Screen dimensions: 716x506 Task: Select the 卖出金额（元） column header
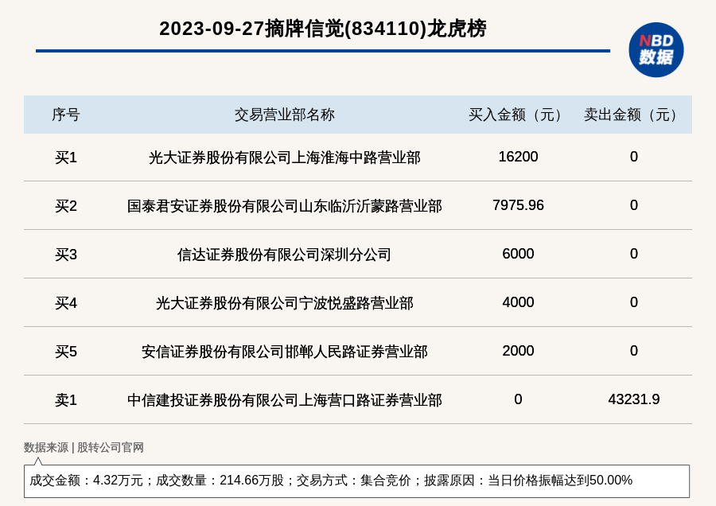tap(633, 115)
